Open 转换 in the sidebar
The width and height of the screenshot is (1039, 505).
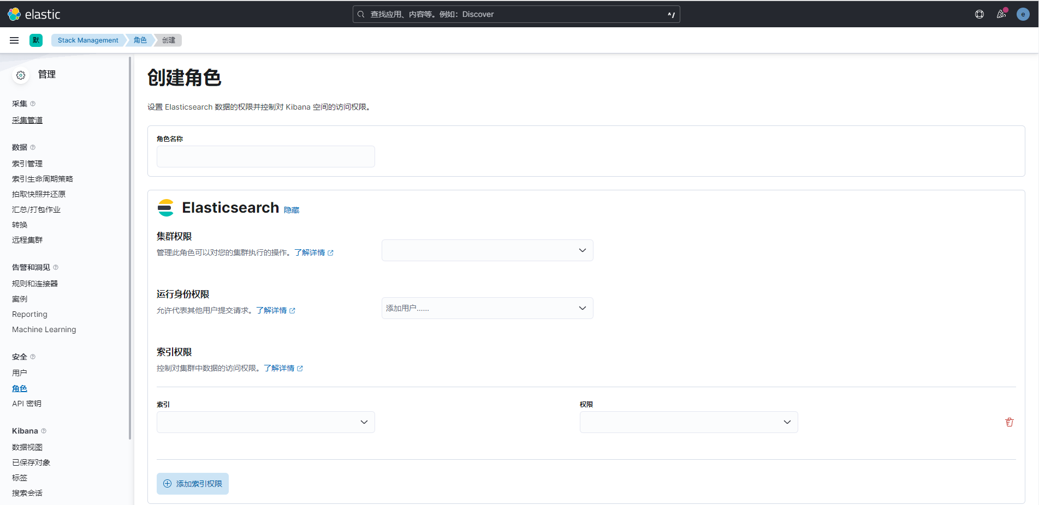(x=20, y=225)
